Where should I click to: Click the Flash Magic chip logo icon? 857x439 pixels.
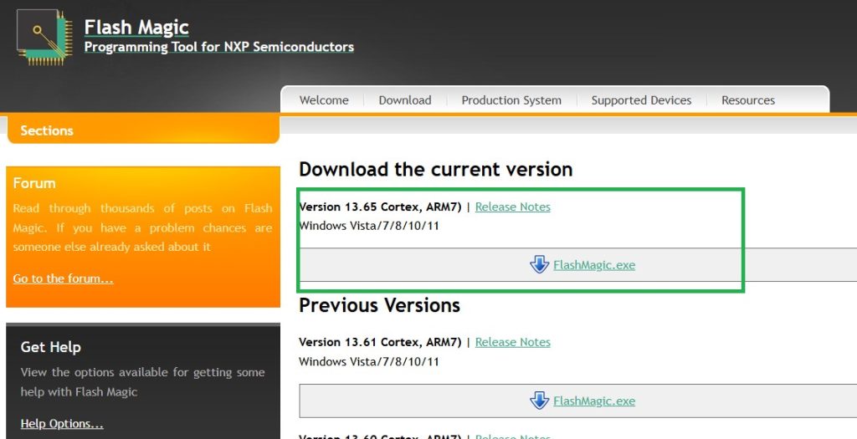click(x=44, y=37)
